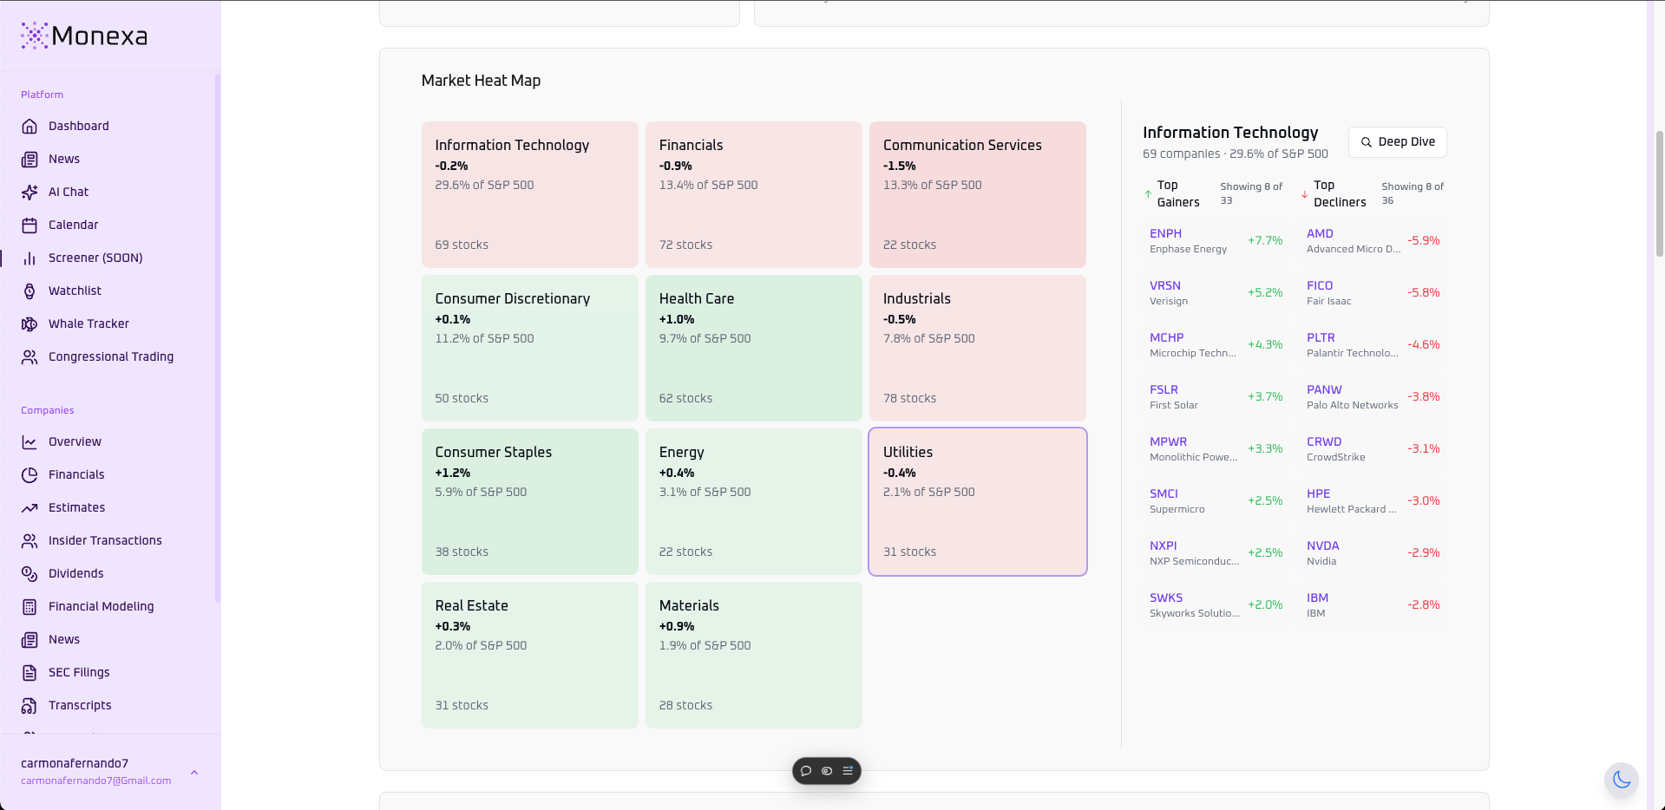Click the Calendar icon in sidebar

(29, 225)
